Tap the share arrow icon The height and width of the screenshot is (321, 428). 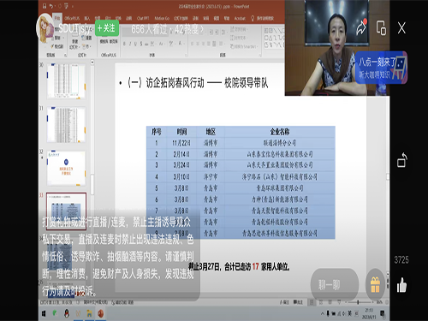[361, 27]
